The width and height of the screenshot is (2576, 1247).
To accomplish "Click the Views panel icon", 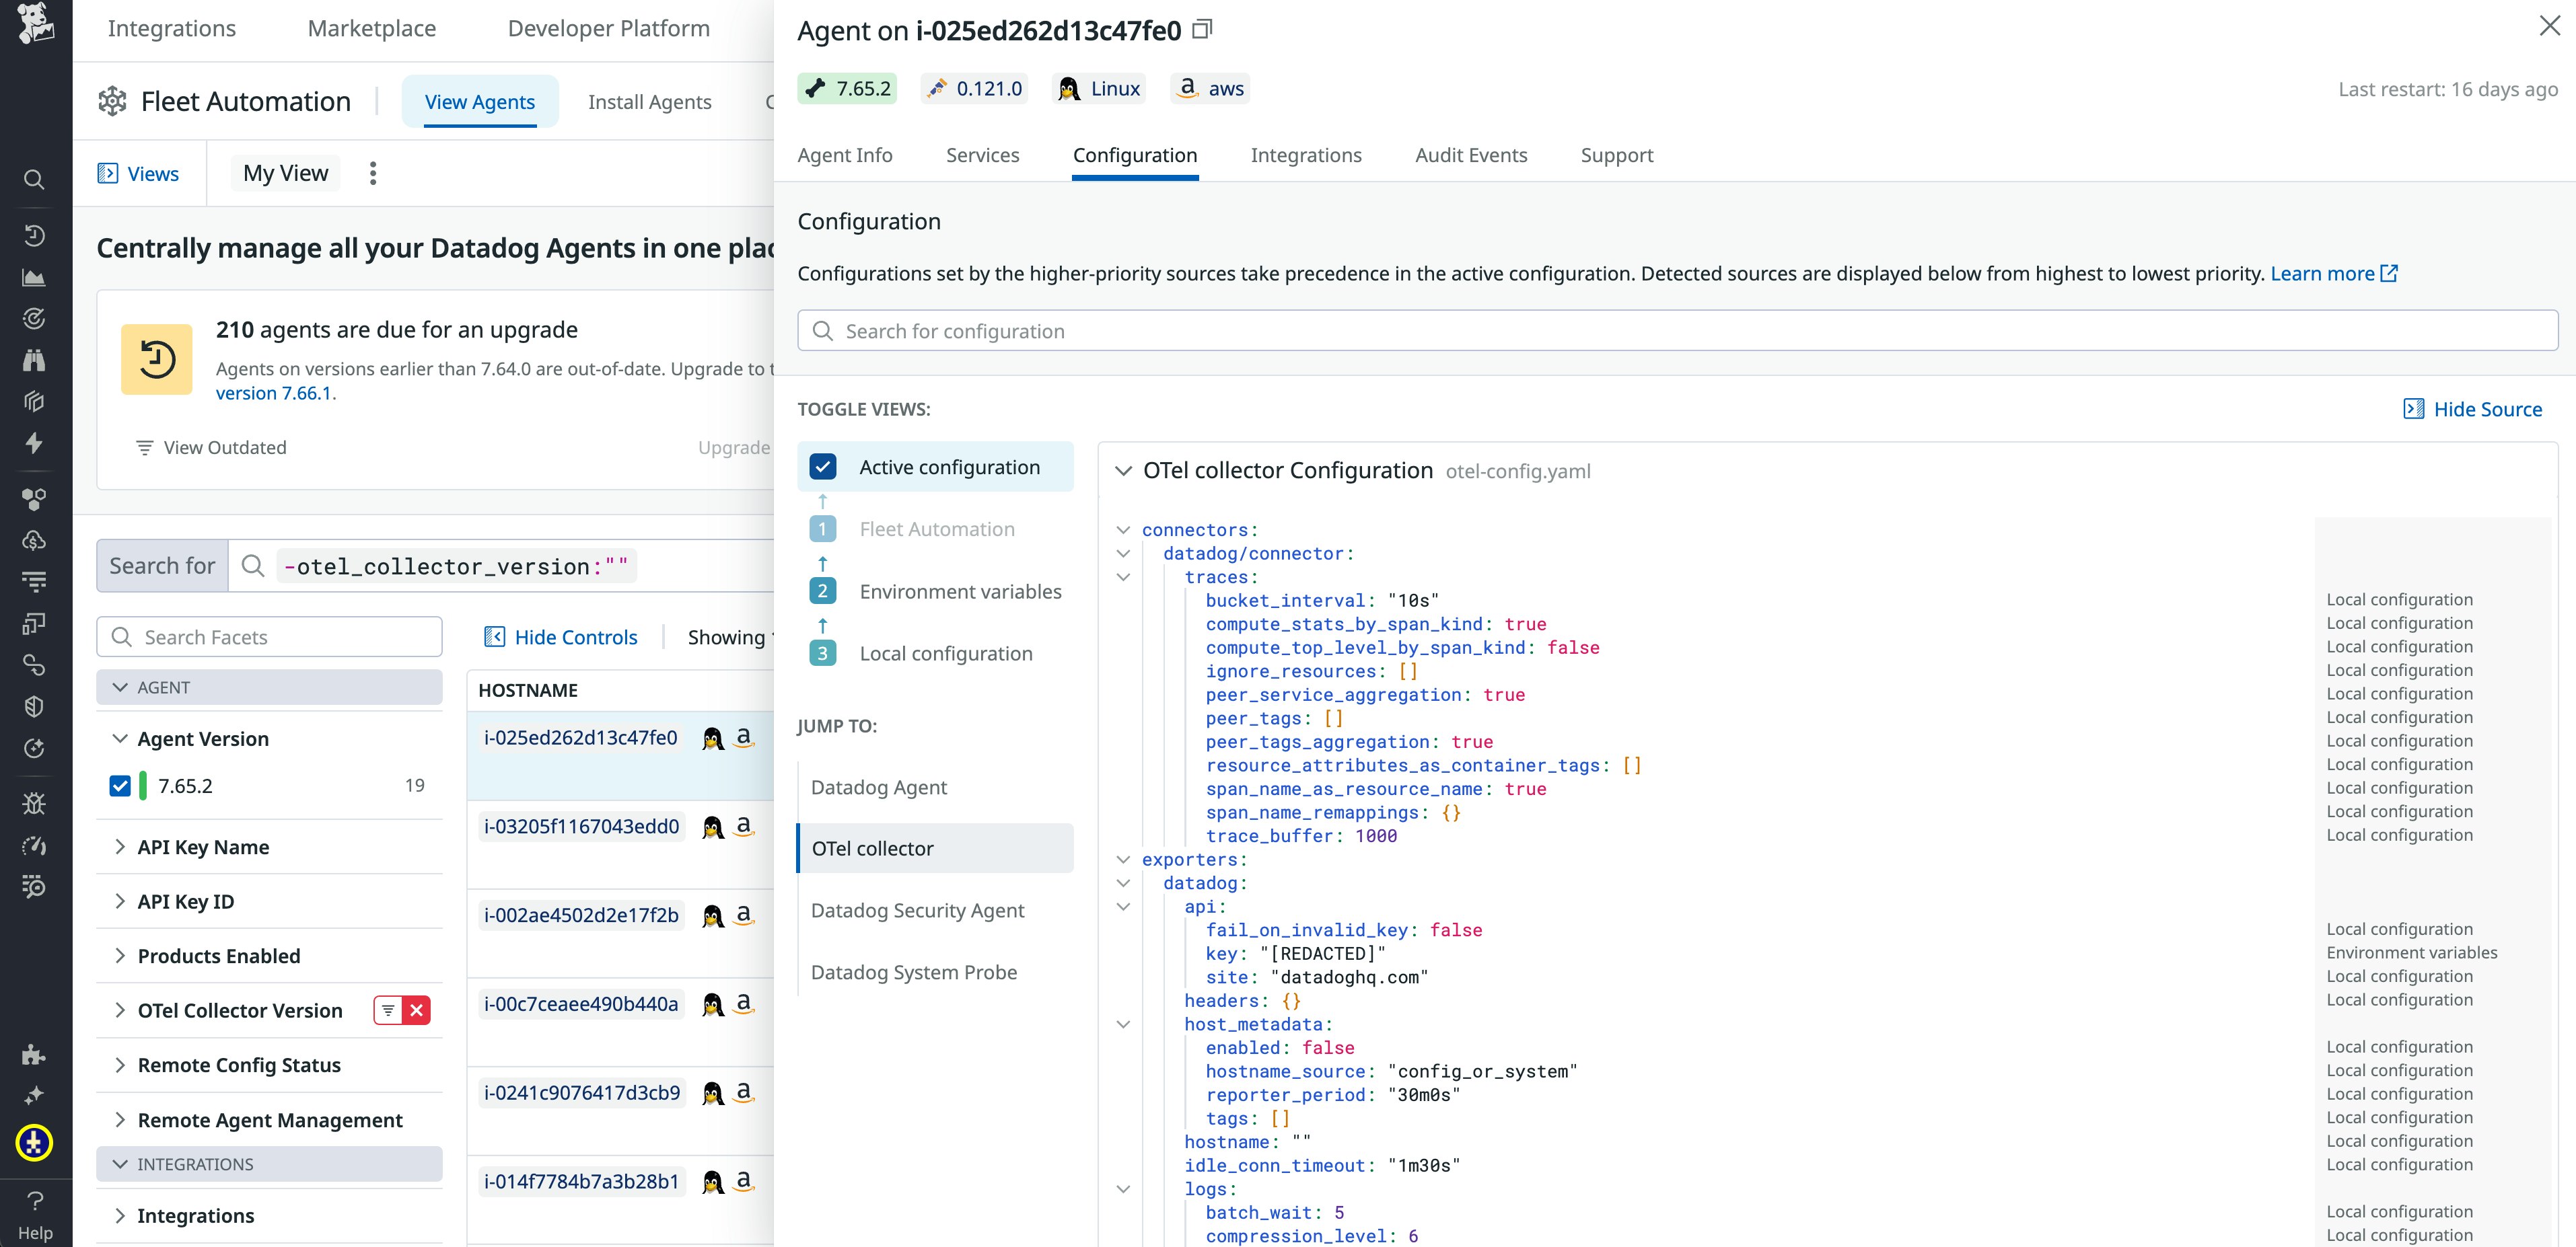I will point(108,174).
